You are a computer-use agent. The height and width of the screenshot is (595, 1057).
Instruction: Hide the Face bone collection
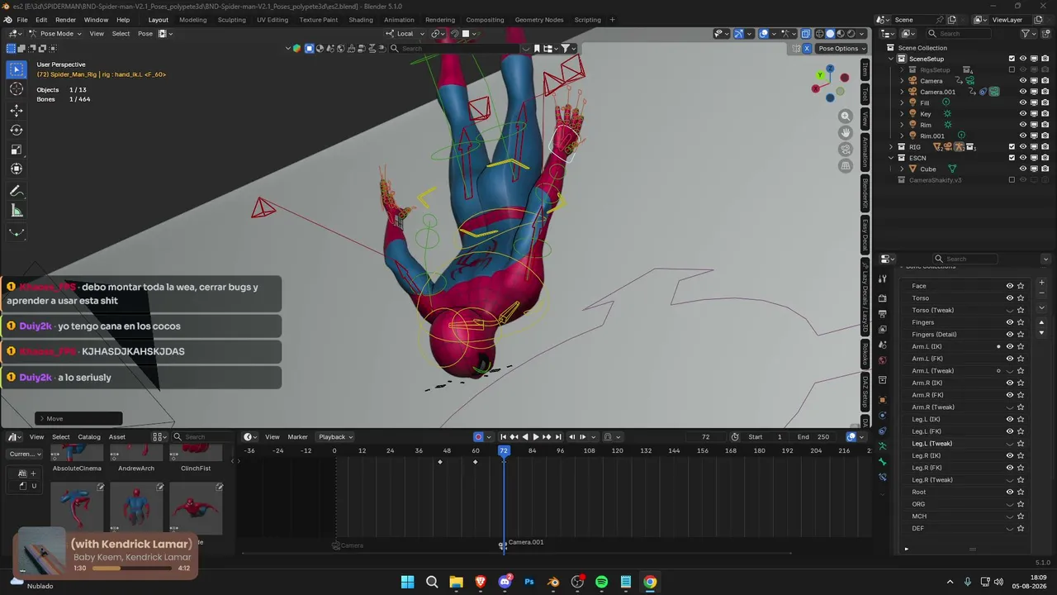coord(1009,286)
